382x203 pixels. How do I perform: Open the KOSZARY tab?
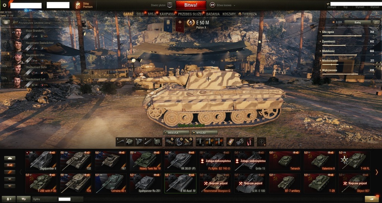tap(229, 14)
